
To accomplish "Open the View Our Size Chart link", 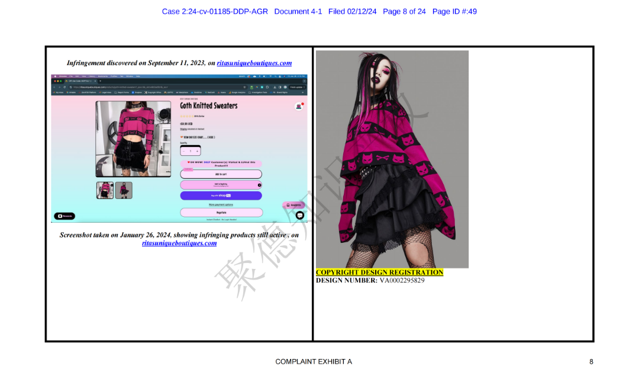I will [198, 137].
